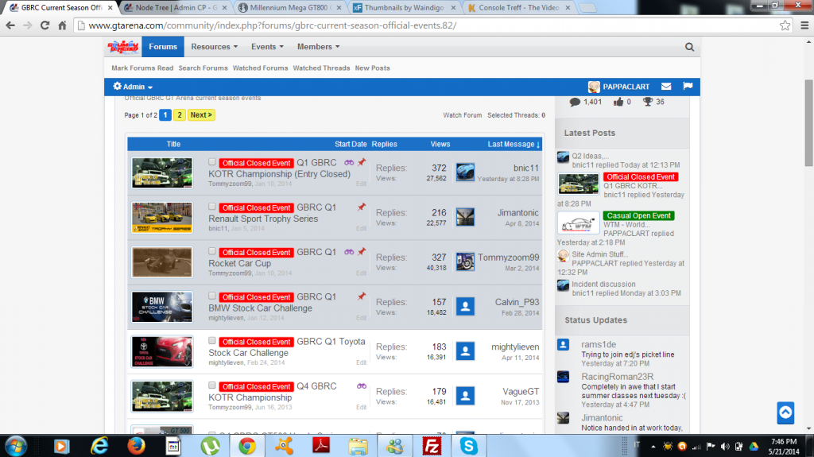This screenshot has width=814, height=457.
Task: Open the Watched Threads link
Action: 321,68
